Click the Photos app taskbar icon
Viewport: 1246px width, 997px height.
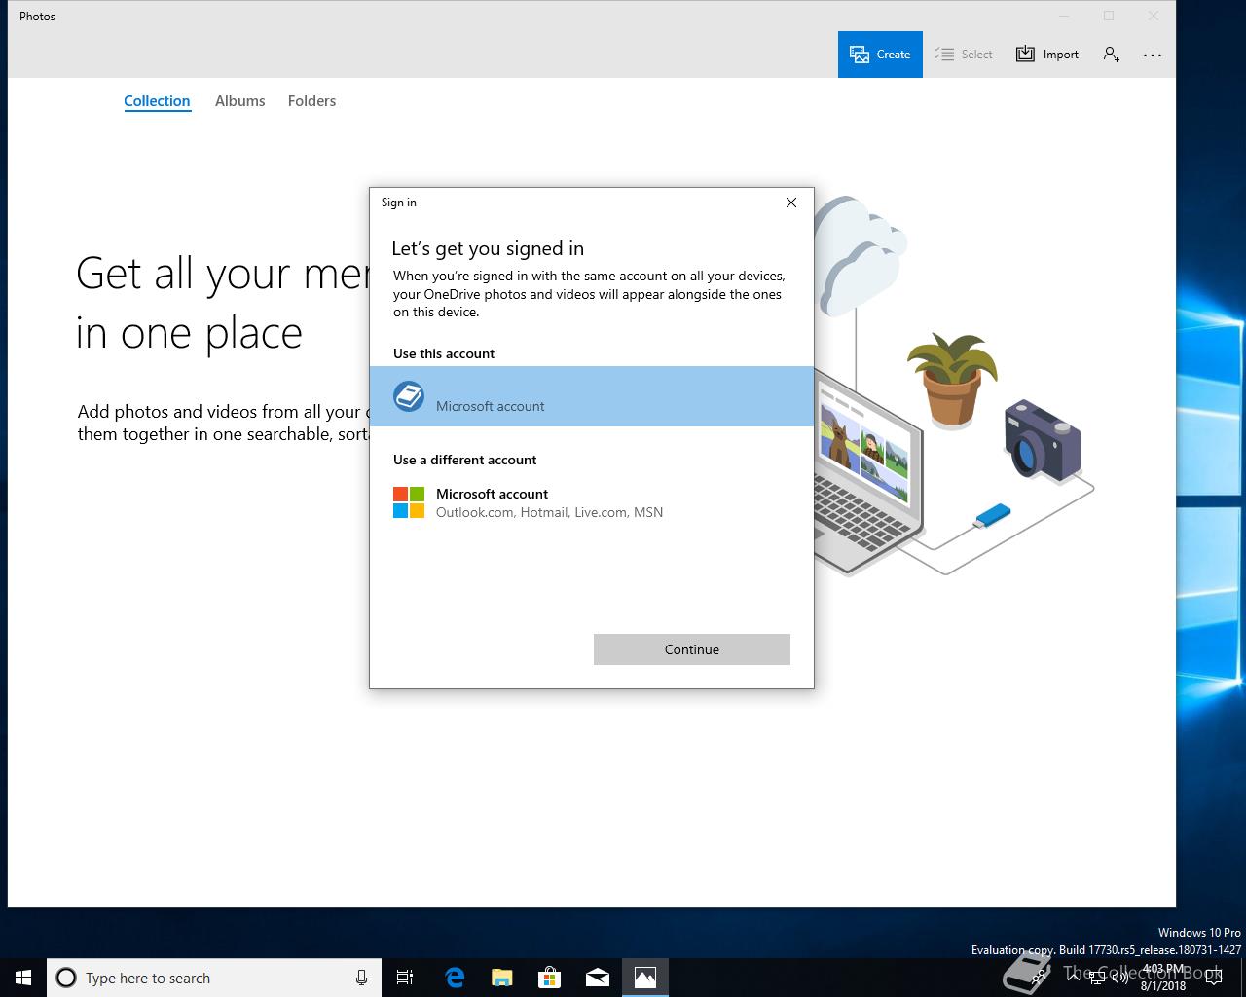pos(645,978)
